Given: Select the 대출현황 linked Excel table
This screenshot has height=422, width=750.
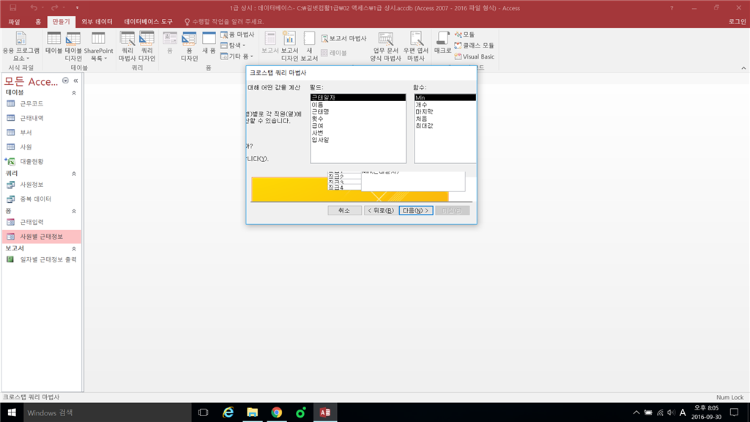Looking at the screenshot, I should [x=42, y=162].
